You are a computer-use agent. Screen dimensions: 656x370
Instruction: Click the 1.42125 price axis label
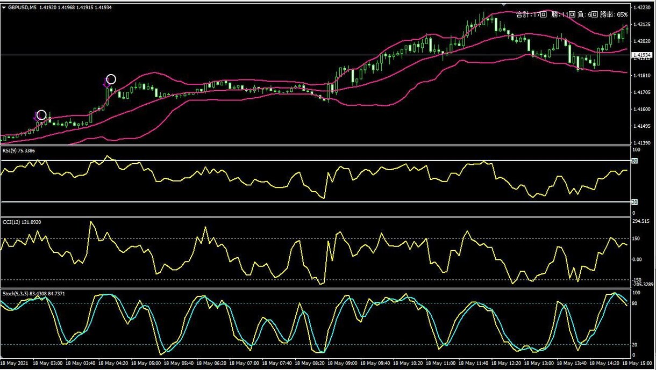(x=642, y=25)
